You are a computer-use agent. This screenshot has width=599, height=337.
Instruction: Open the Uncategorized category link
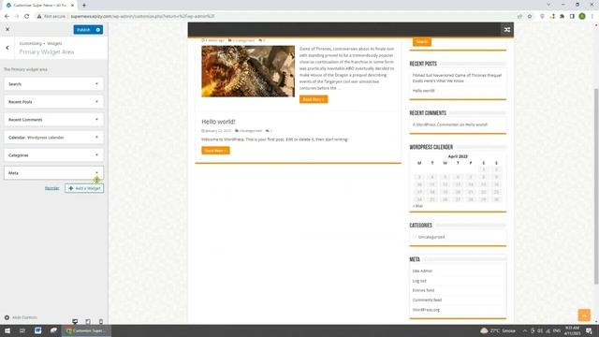(x=431, y=237)
